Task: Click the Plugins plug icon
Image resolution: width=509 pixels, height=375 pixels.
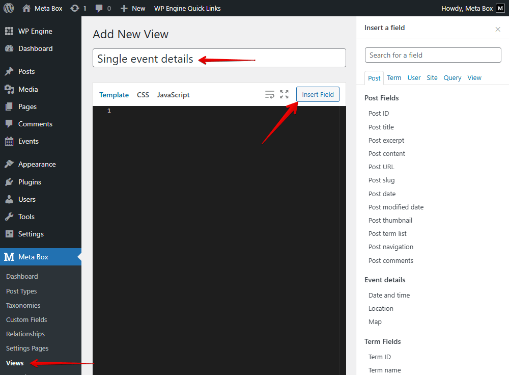Action: tap(9, 182)
